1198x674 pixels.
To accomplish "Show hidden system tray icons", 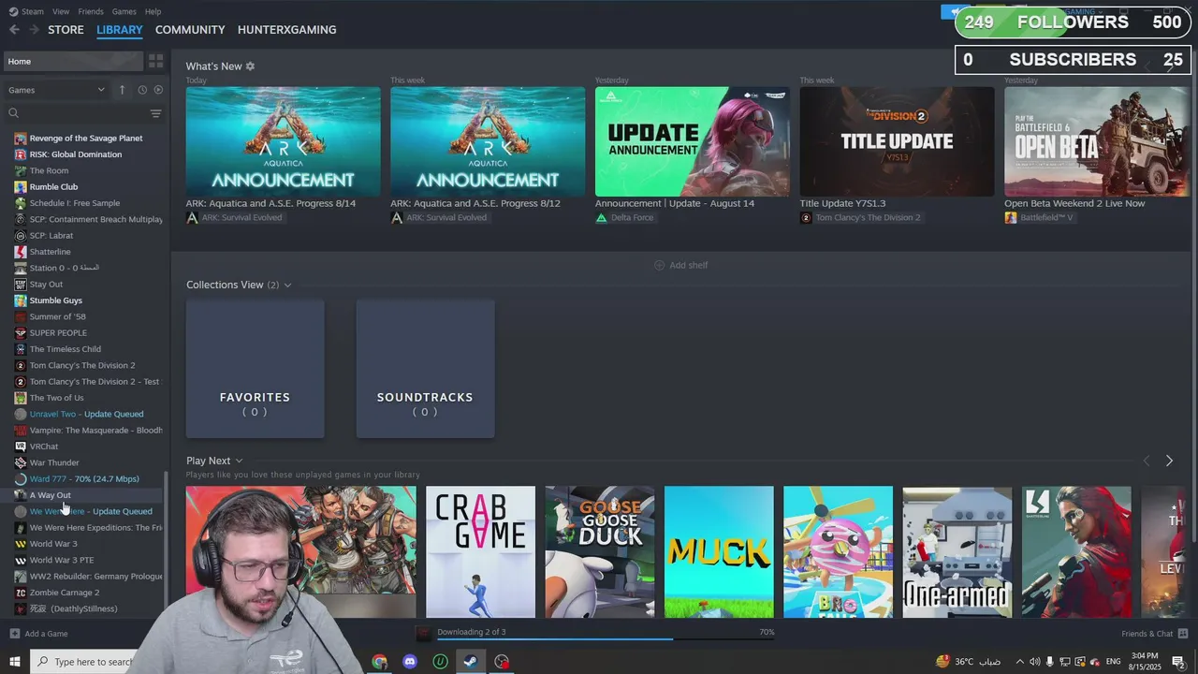I will point(1019,662).
